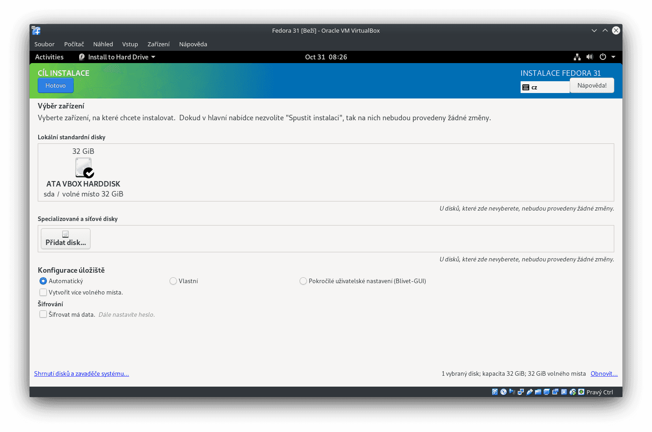The height and width of the screenshot is (432, 652).
Task: Click the power button icon in top bar
Action: pos(602,57)
